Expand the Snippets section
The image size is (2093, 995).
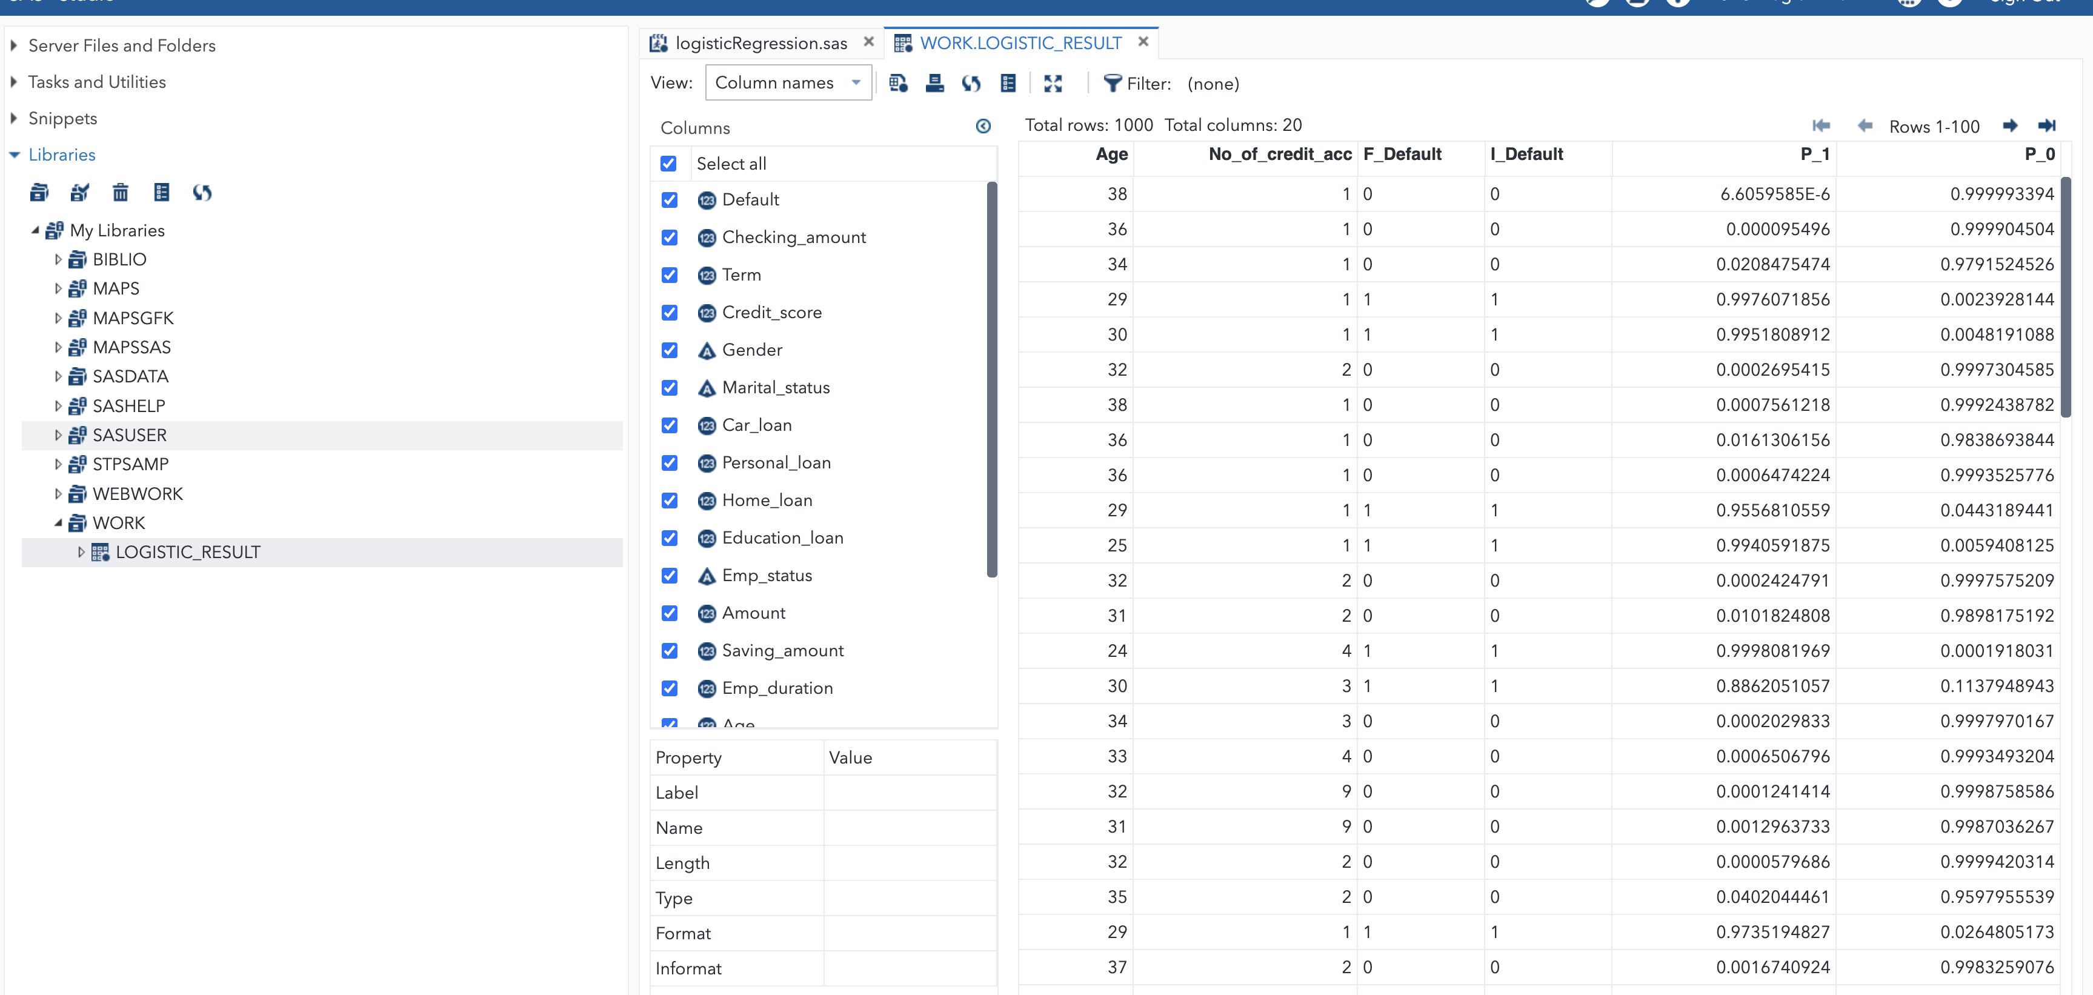(14, 118)
